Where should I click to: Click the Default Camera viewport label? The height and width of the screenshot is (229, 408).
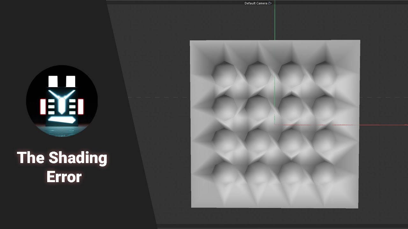coord(256,3)
